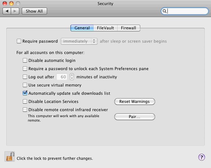Go forward with the right arrow button
Viewport: 211px width, 168px height.
coord(15,11)
